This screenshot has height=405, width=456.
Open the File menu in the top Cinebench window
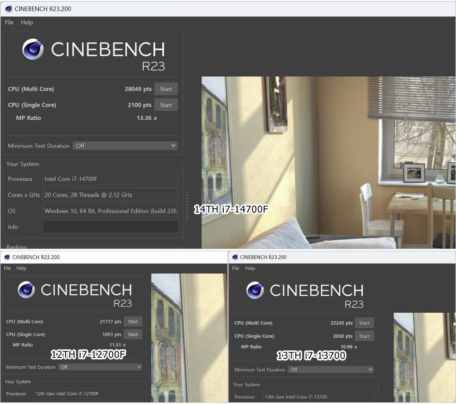[9, 22]
